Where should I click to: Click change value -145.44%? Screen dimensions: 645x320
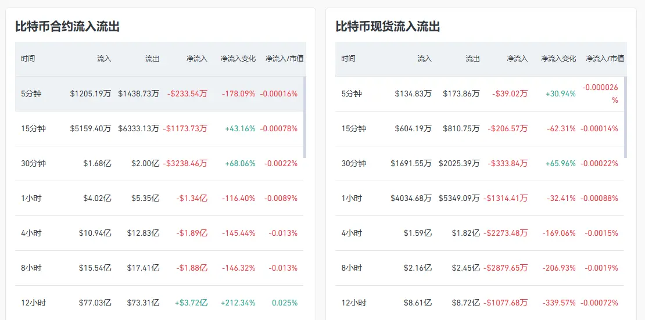tap(239, 233)
